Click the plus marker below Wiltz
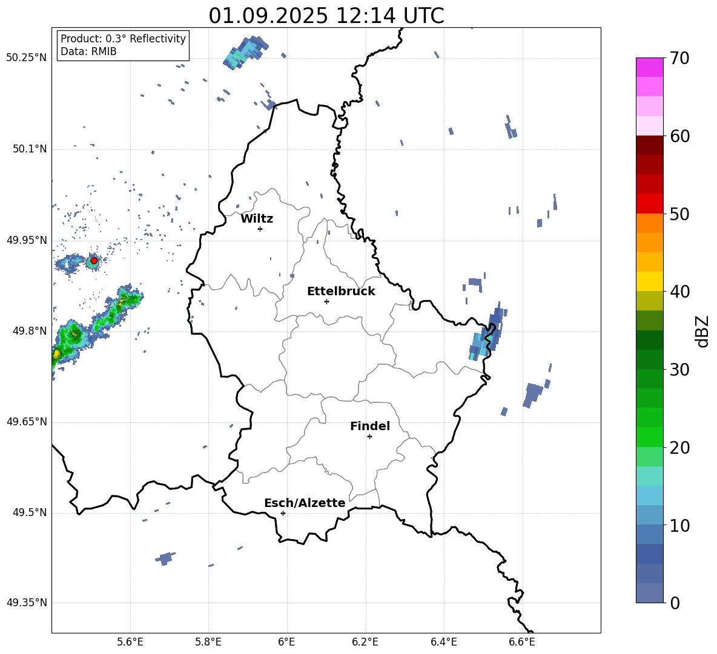This screenshot has width=717, height=654. click(x=260, y=229)
